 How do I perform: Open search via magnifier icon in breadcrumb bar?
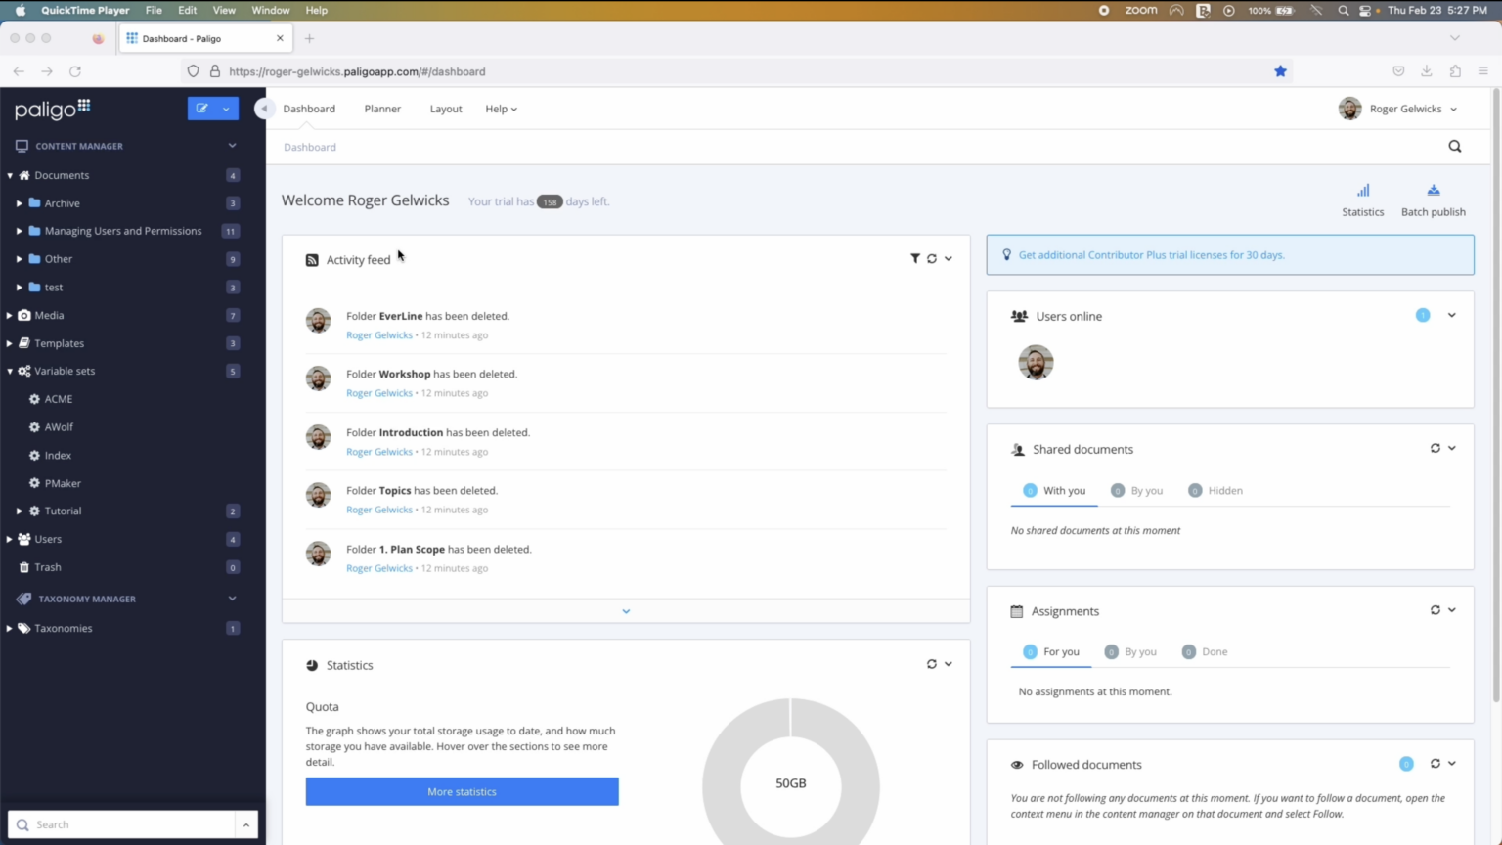[1454, 147]
